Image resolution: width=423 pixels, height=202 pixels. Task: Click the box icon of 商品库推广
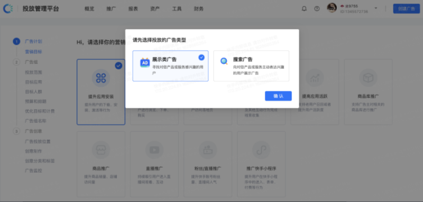368,78
